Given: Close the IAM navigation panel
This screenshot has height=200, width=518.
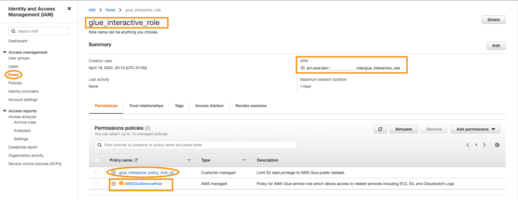Looking at the screenshot, I should 69,8.
